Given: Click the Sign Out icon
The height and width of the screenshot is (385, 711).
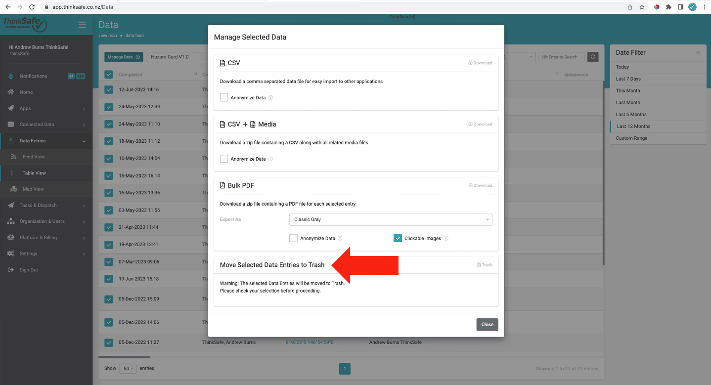Looking at the screenshot, I should coord(11,270).
